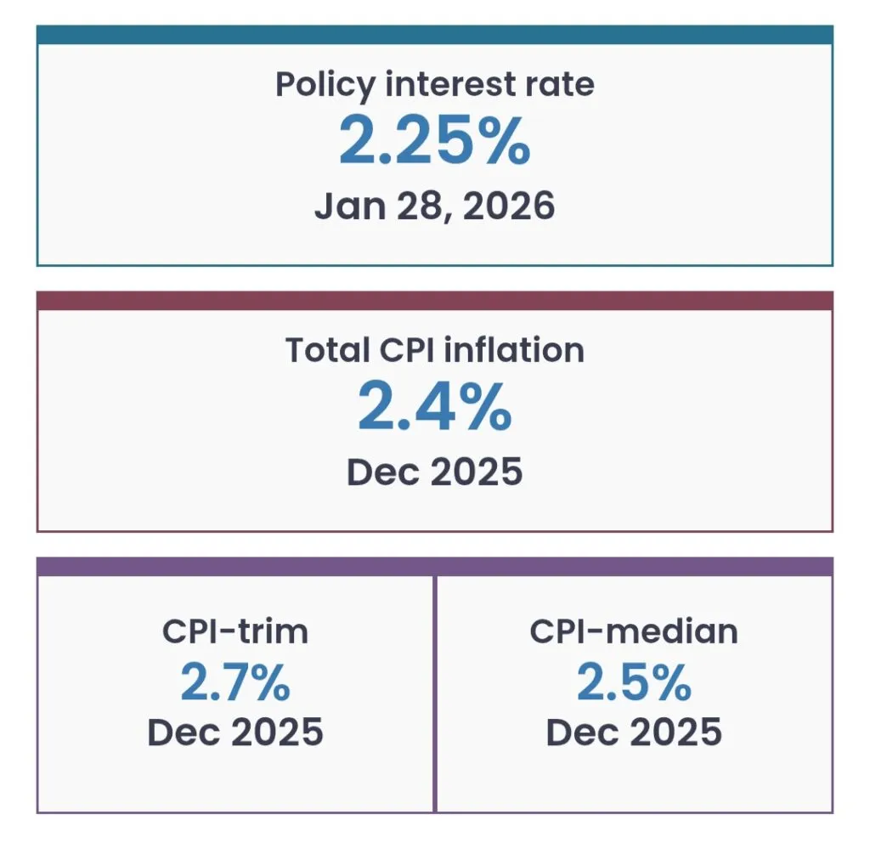Click the maroon header bar
Viewport: 870px width, 843px height.
coord(434,301)
